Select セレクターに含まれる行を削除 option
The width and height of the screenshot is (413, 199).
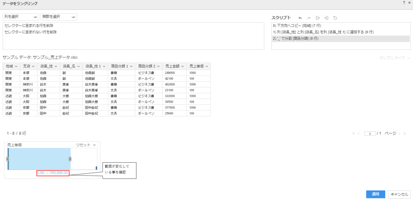tap(29, 26)
